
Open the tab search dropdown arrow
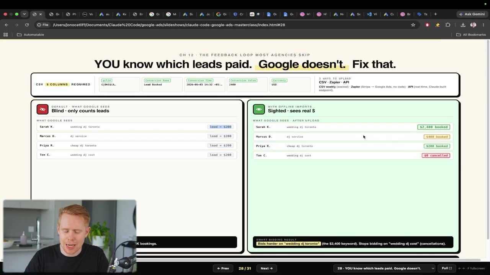[x=24, y=14]
